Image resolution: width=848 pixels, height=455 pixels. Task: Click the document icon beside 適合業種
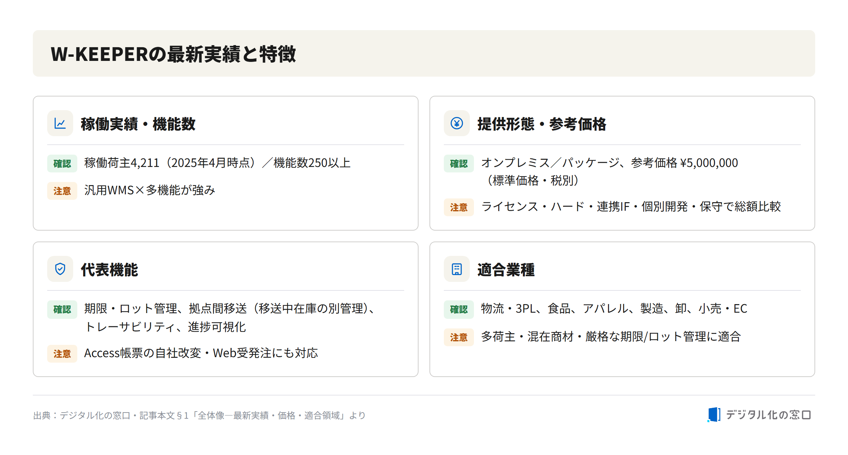pyautogui.click(x=457, y=269)
